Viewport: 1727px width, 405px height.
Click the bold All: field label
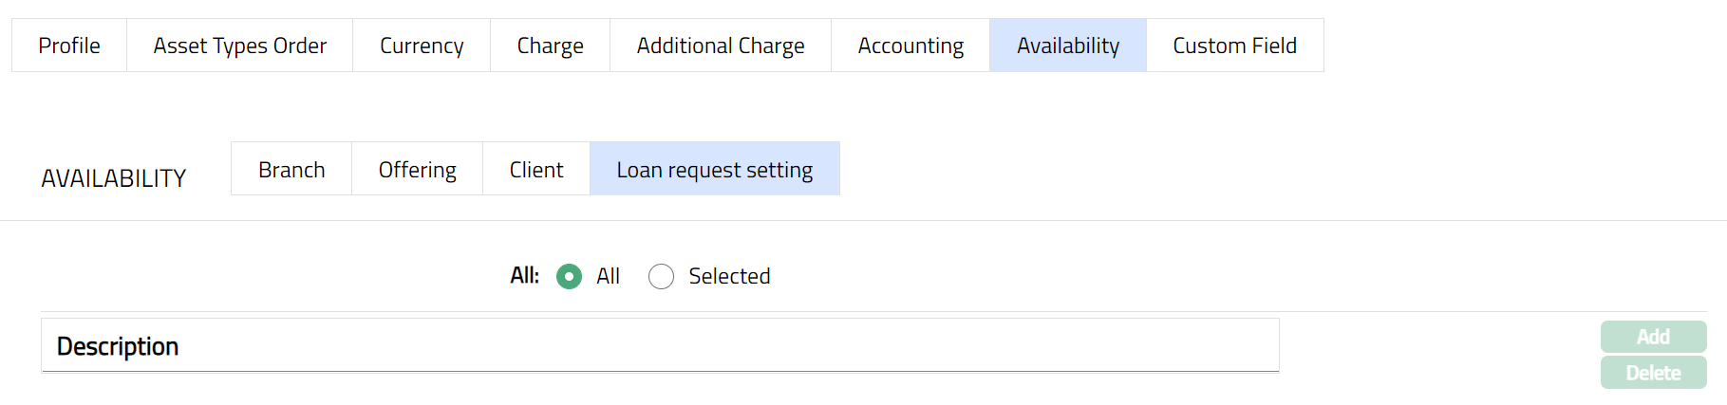(524, 276)
